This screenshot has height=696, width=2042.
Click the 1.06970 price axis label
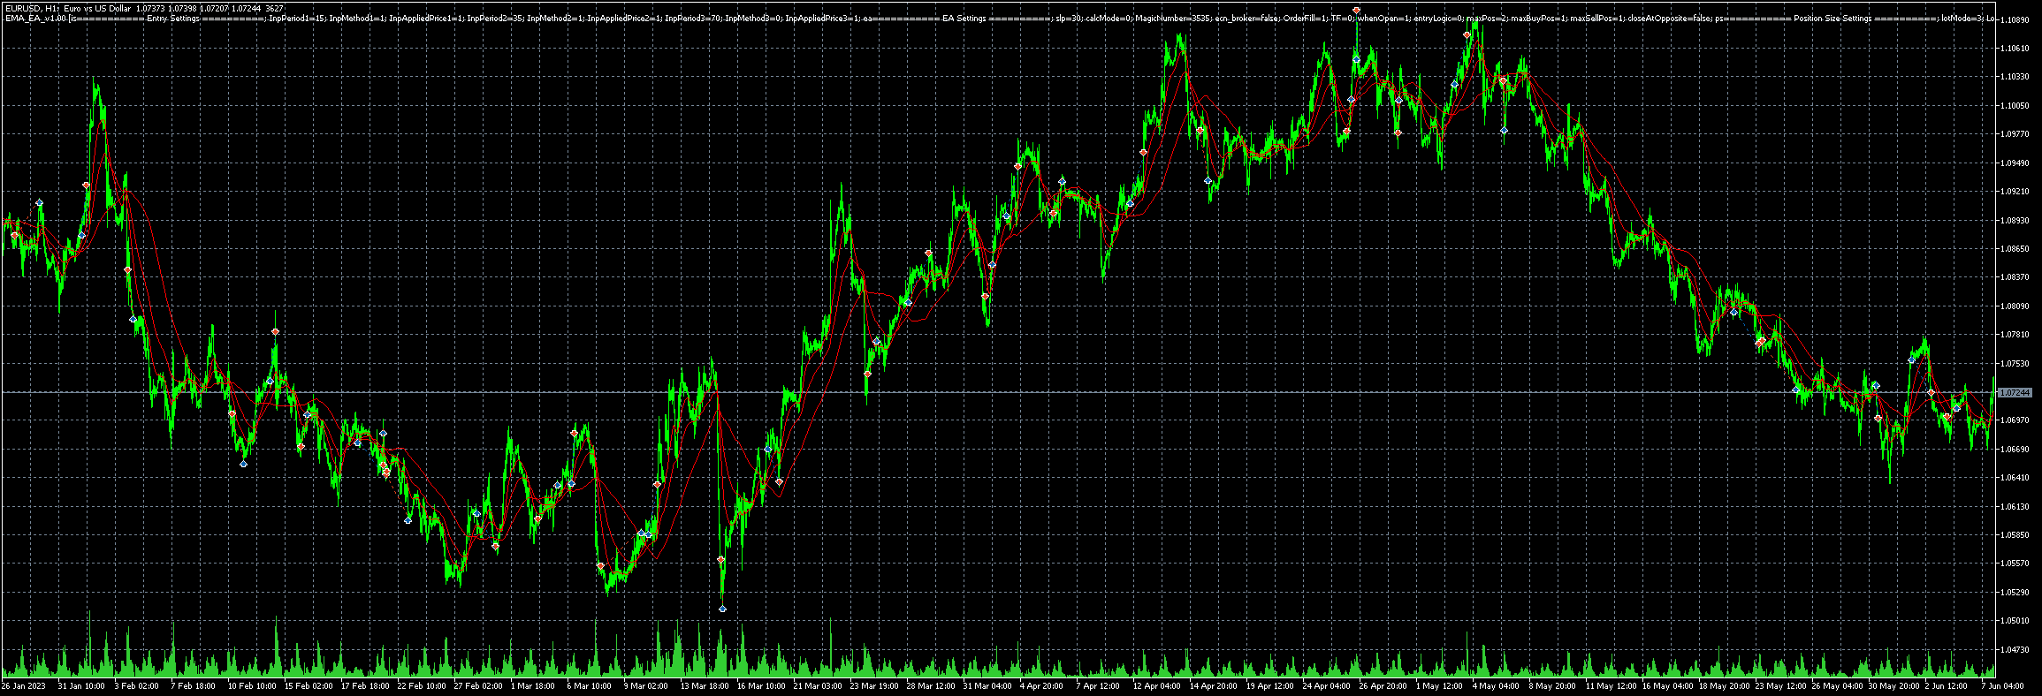[2016, 420]
